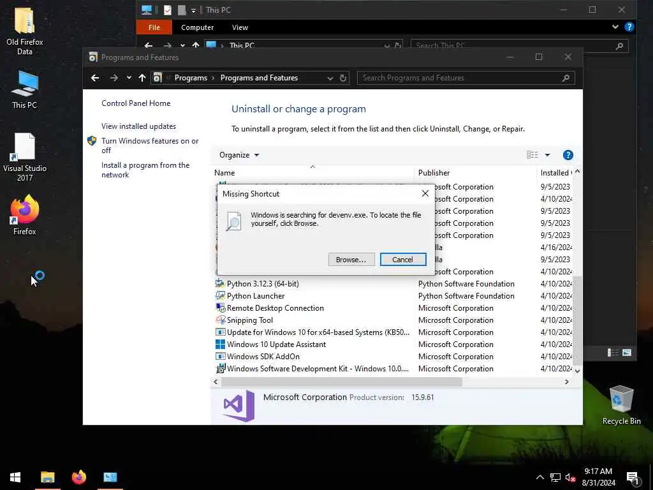The image size is (653, 490).
Task: Select Recycle Bin desktop icon
Action: (621, 405)
